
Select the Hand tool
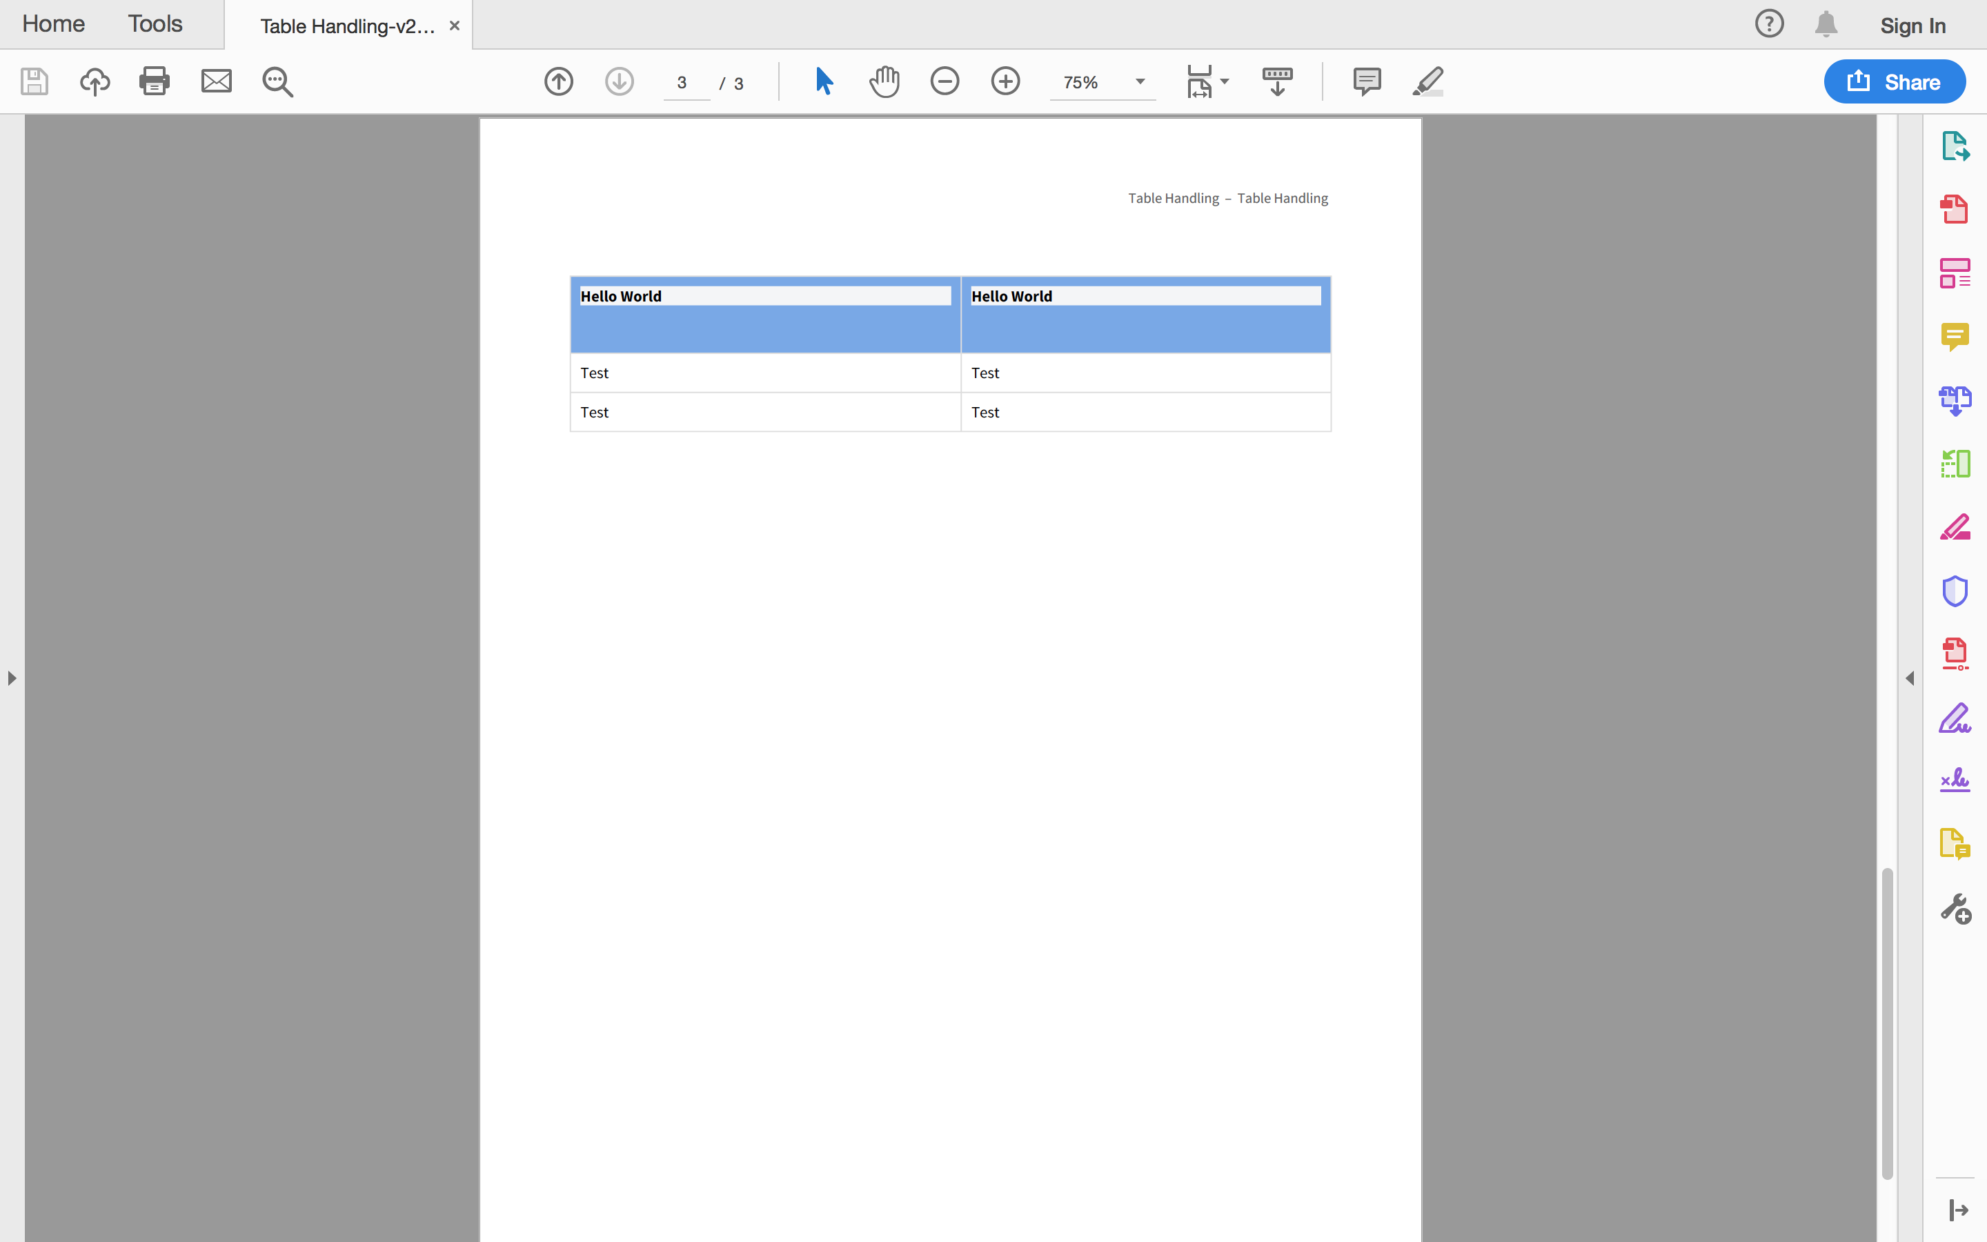(884, 81)
